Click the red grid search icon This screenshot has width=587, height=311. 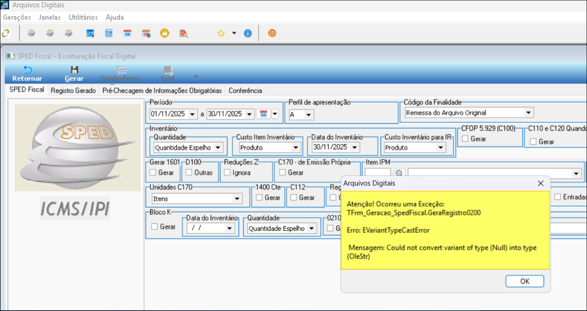pos(183,34)
